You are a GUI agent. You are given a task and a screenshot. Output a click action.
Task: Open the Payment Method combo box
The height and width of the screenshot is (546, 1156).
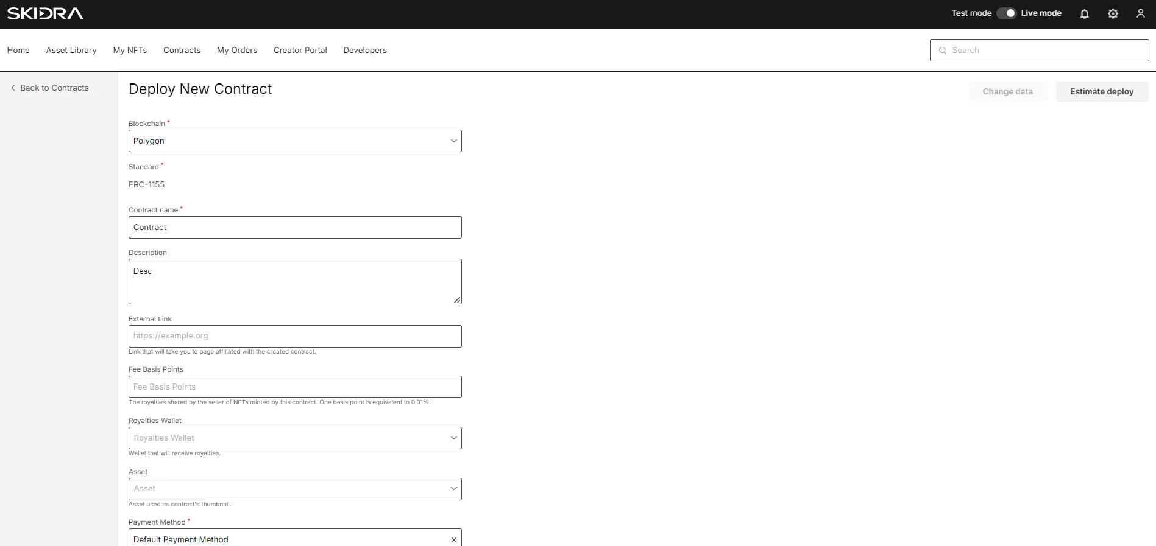[295, 538]
